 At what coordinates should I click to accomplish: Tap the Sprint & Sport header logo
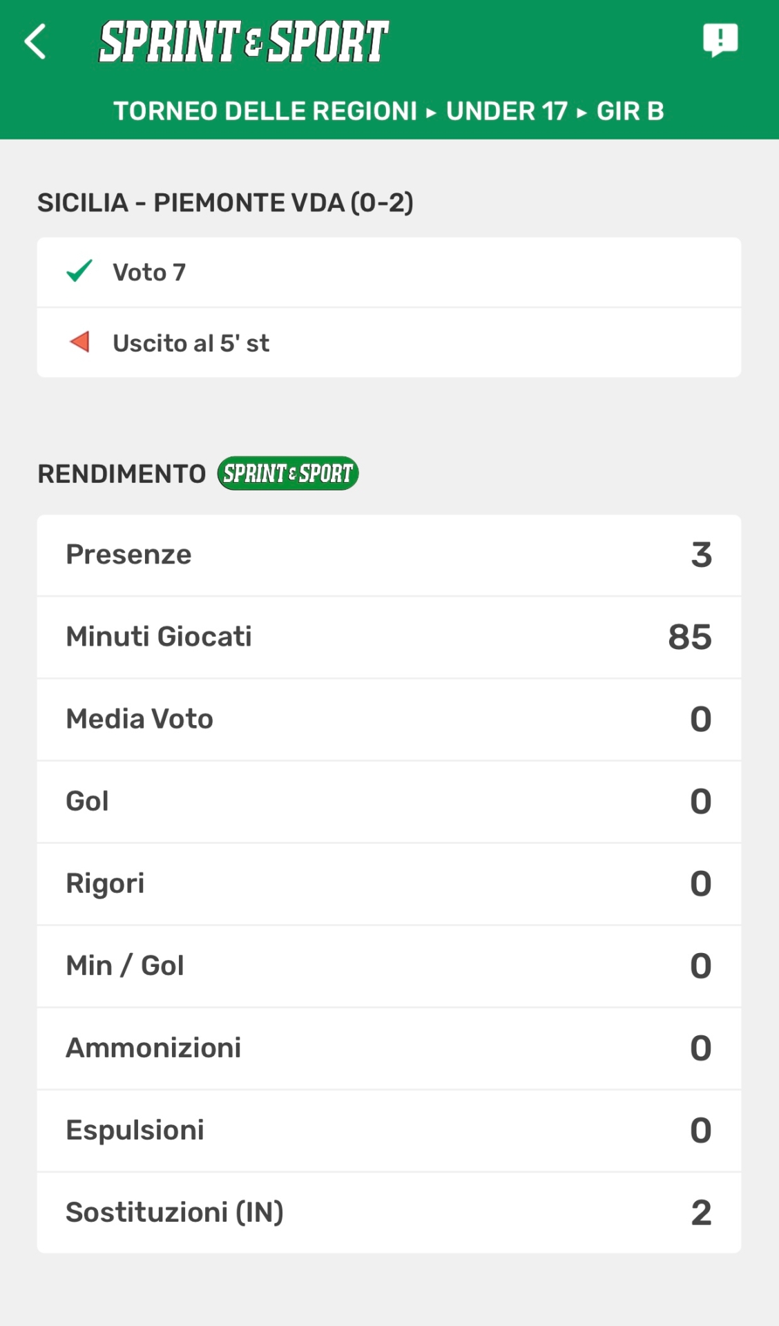(244, 41)
